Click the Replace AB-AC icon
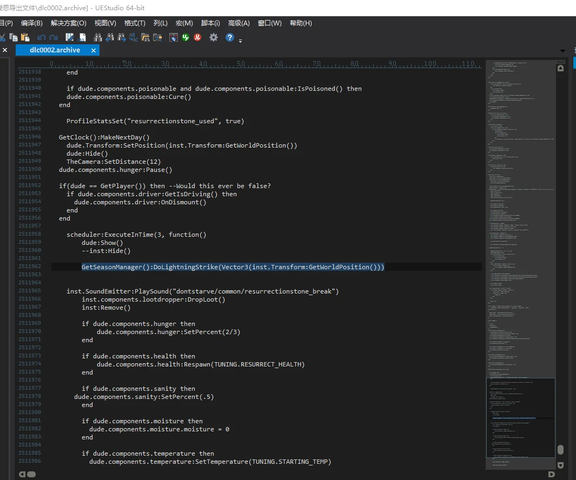576x480 pixels. click(x=134, y=37)
